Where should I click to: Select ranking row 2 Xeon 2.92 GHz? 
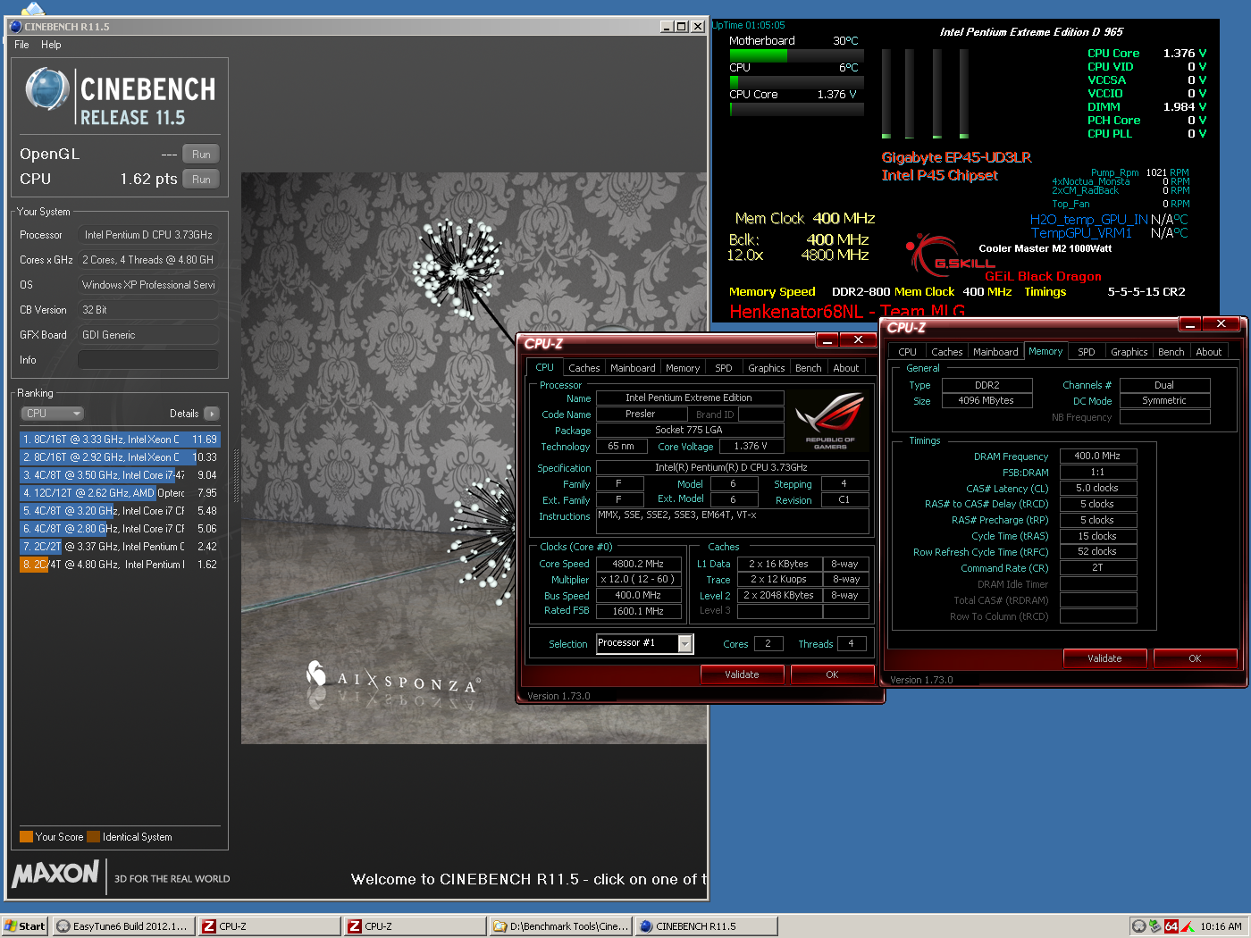119,457
